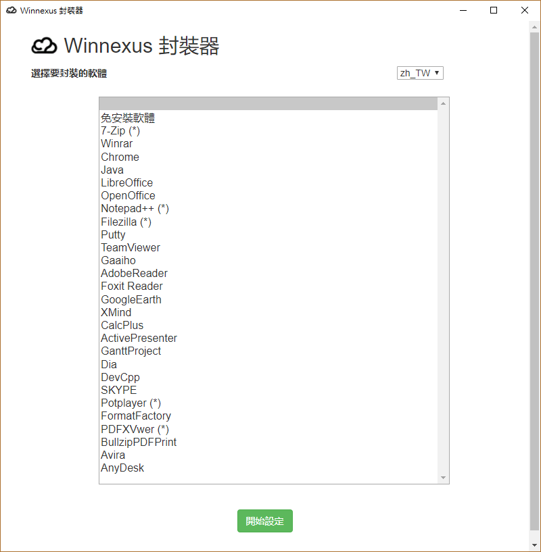Viewport: 541px width, 552px height.
Task: Pick FormatFactory from the list
Action: (268, 416)
